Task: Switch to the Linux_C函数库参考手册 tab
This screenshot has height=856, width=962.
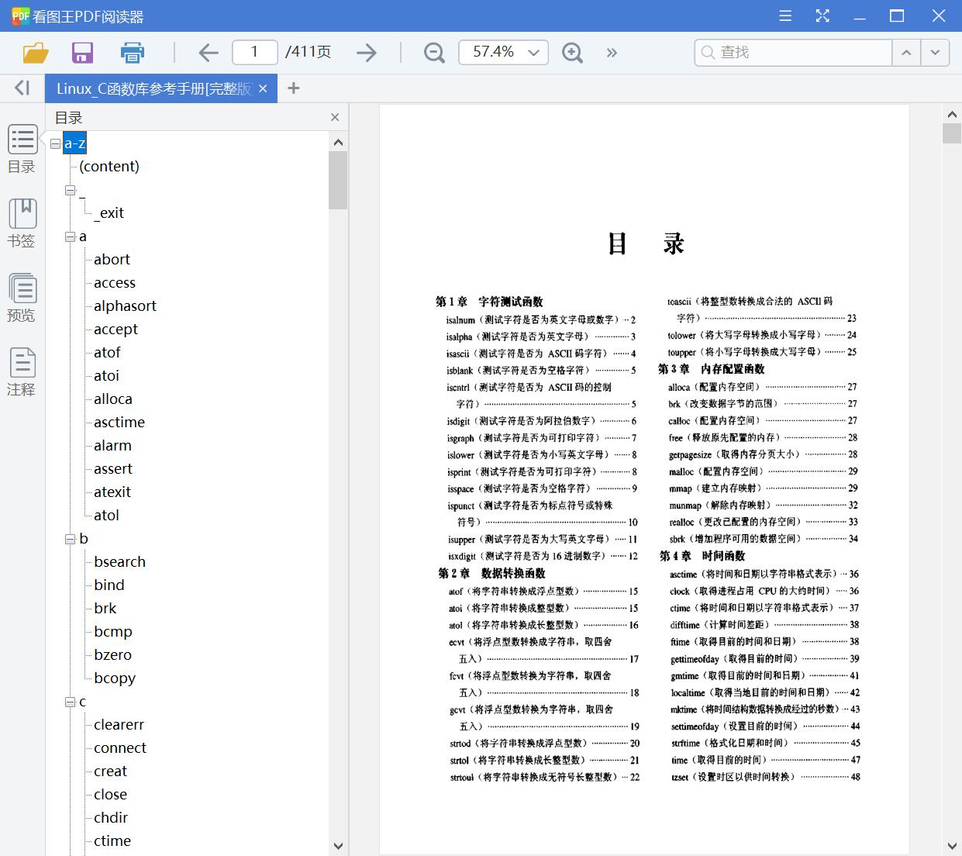Action: click(151, 88)
